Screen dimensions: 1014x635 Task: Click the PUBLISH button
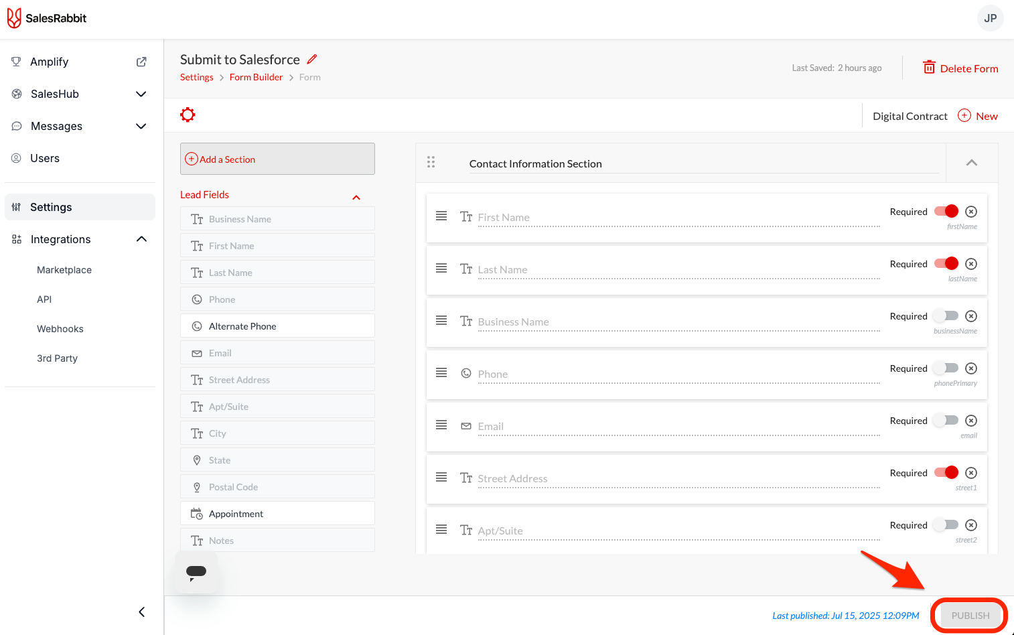[x=970, y=616]
